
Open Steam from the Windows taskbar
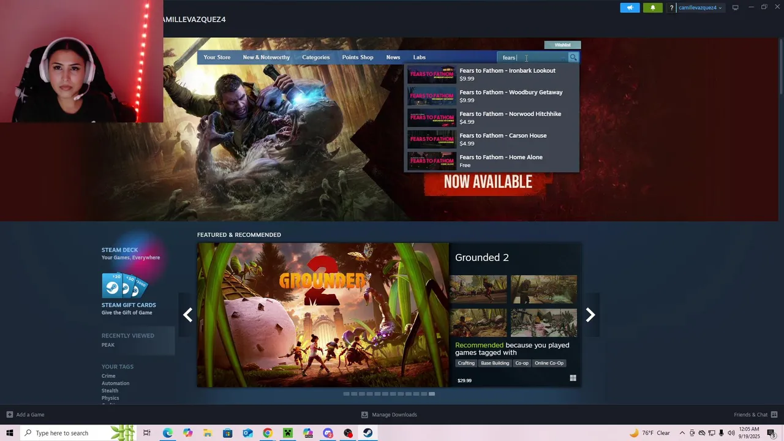click(367, 433)
